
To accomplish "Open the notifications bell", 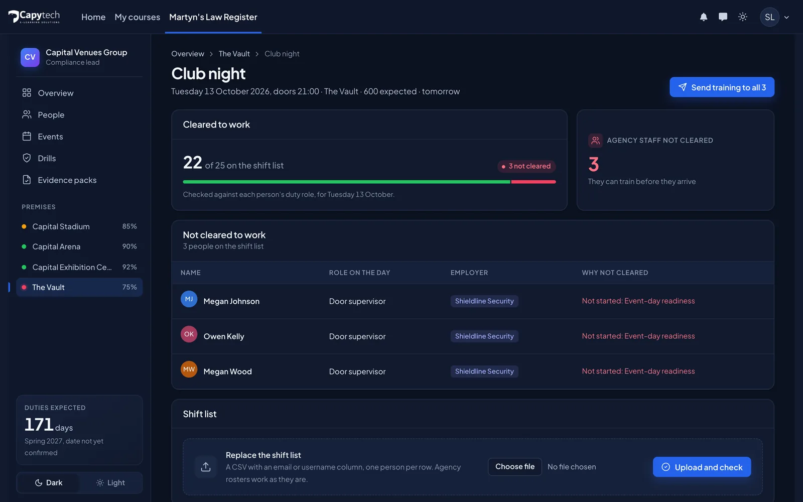I will [704, 17].
